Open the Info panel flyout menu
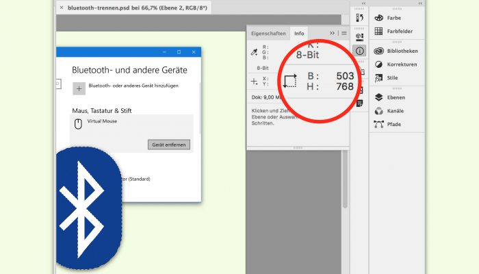479x274 pixels. [x=344, y=34]
